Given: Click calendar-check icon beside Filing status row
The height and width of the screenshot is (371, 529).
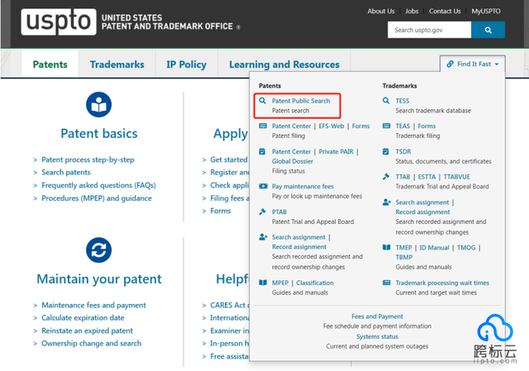Looking at the screenshot, I should 262,151.
